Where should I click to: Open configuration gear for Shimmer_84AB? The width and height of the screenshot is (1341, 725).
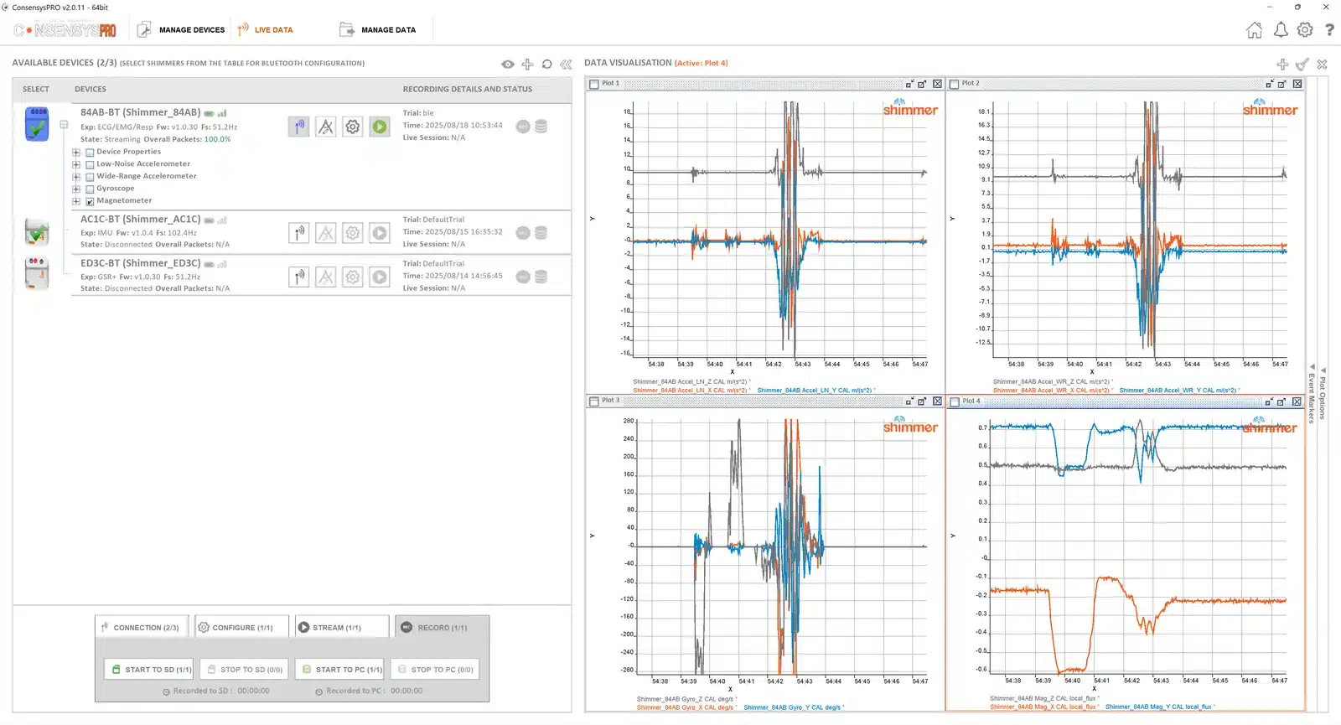(353, 127)
